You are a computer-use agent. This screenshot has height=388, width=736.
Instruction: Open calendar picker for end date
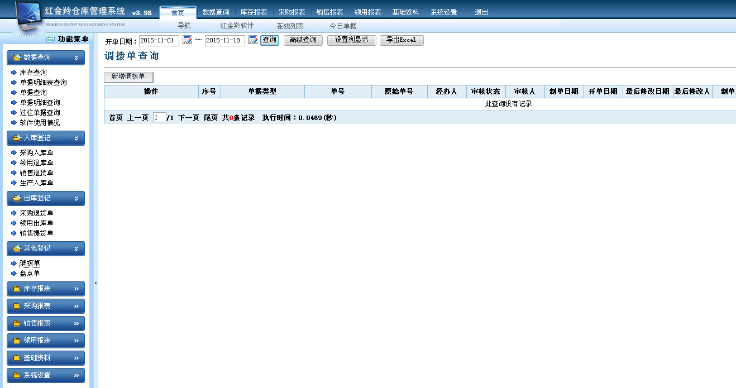click(x=253, y=40)
